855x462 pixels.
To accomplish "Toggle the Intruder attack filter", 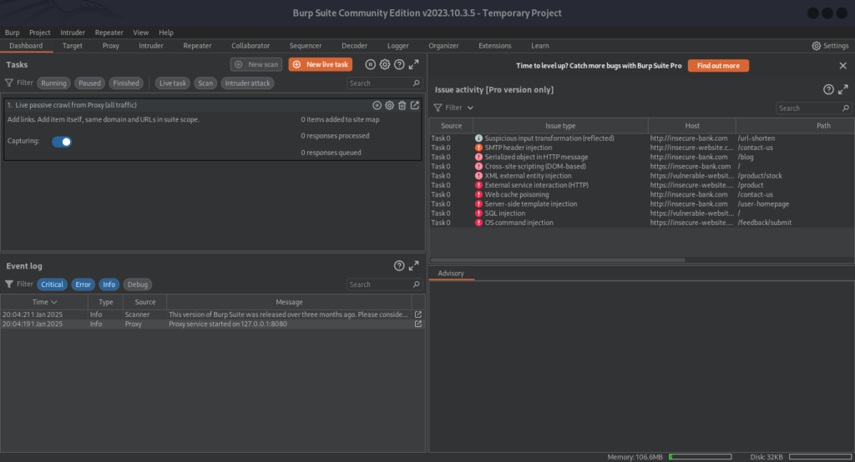I will [x=247, y=83].
